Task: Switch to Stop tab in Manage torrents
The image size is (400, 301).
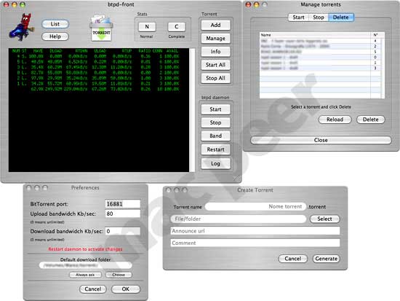Action: 319,17
